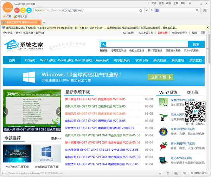
Task: Open the 收藏 favorites star in bookmarks bar
Action: coord(7,16)
